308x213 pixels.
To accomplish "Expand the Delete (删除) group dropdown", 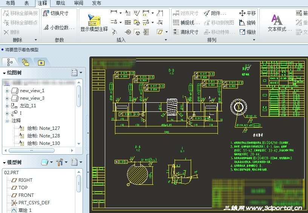I will 36,40.
